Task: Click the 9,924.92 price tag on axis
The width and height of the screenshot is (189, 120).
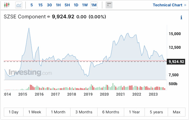Action: point(176,62)
